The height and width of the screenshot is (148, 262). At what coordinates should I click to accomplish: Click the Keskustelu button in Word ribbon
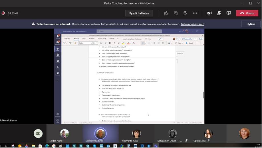[187, 39]
